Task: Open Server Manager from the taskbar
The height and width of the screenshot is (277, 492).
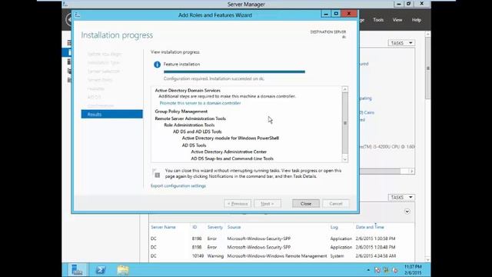Action: (77, 270)
